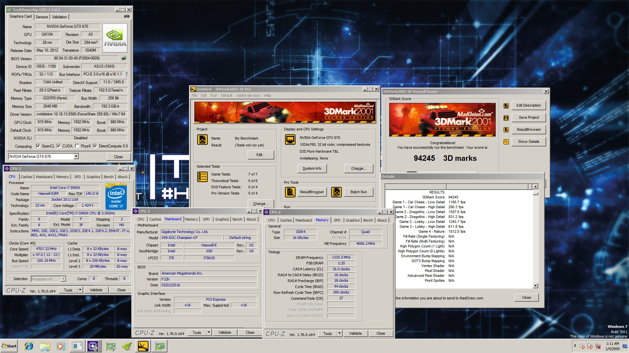Click the Project icon in 3DMark2001 window

(202, 140)
